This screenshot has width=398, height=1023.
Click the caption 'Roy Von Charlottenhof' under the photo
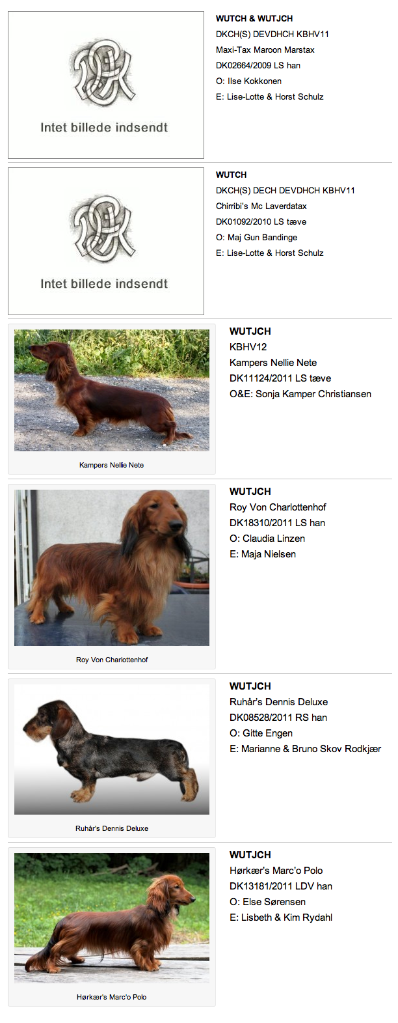point(112,660)
